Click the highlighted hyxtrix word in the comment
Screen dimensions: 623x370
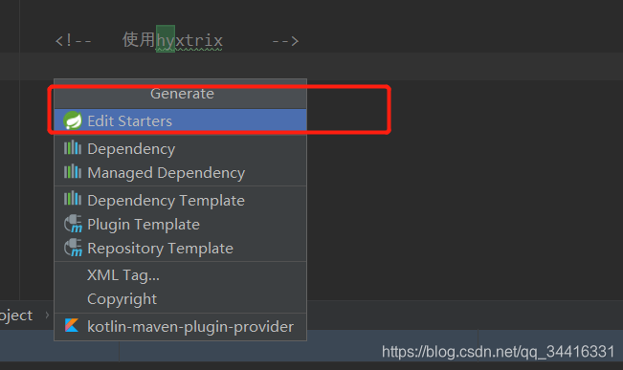coord(189,40)
